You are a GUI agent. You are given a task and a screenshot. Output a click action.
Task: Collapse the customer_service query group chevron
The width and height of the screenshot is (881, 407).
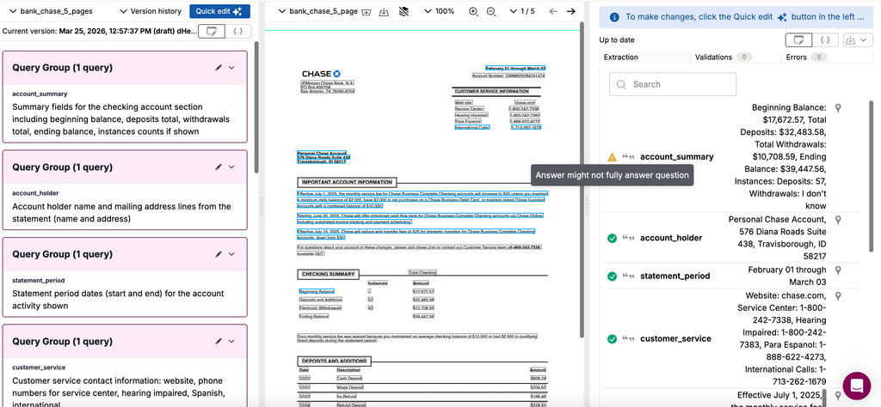pos(231,342)
